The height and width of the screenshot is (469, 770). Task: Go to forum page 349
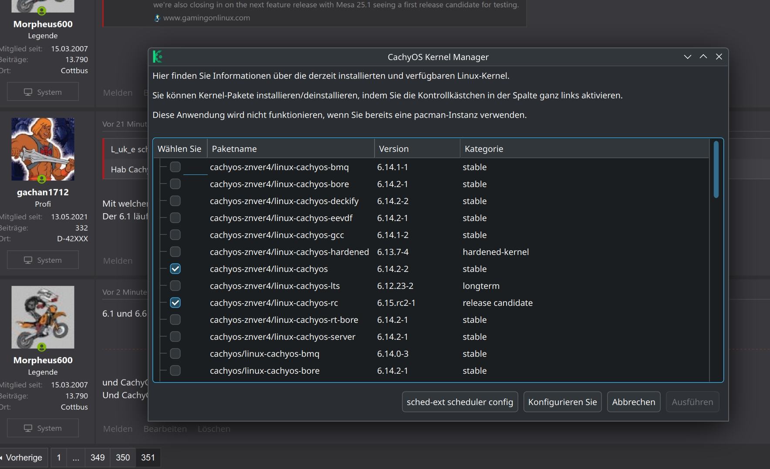tap(98, 457)
